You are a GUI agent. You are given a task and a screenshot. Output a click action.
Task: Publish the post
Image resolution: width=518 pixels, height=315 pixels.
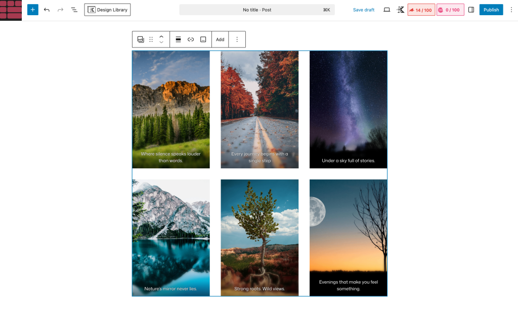coord(491,10)
